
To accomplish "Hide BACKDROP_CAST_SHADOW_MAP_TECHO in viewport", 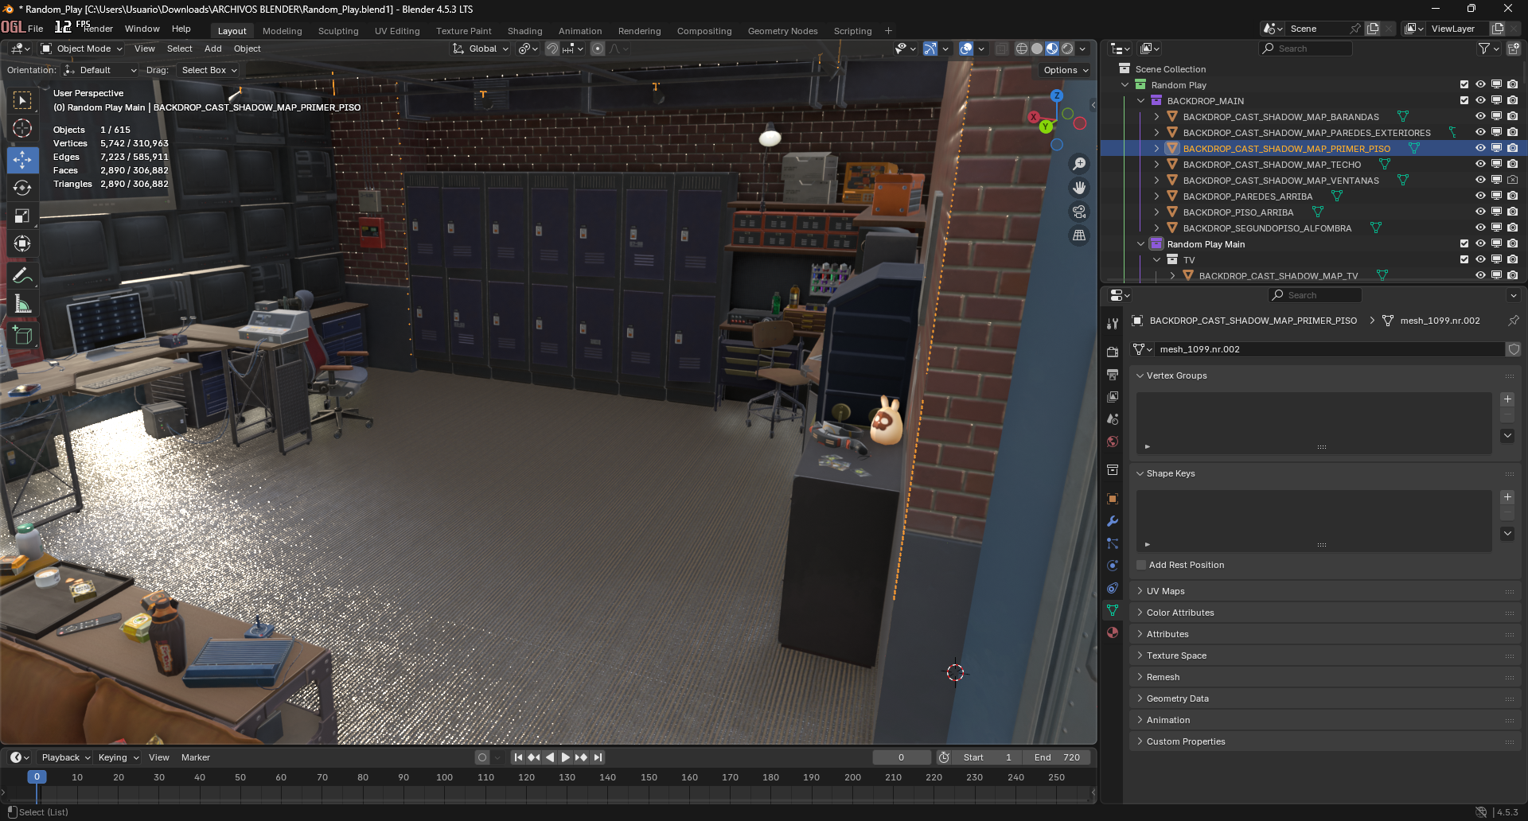I will click(x=1480, y=164).
